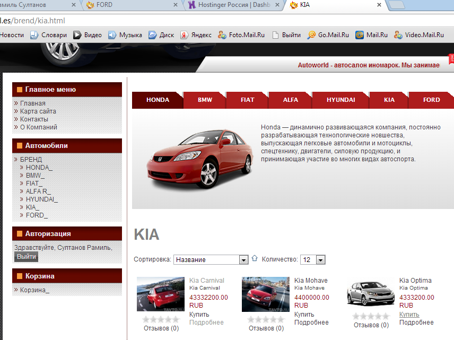Open ALFA R_ in sidebar brand list
Screen dimensions: 454x340
38,191
